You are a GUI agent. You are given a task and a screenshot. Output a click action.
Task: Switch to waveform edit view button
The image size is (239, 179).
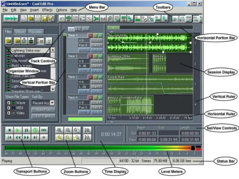click(11, 19)
